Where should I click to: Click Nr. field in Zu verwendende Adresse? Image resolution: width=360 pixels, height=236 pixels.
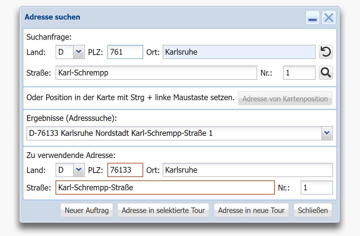click(317, 188)
